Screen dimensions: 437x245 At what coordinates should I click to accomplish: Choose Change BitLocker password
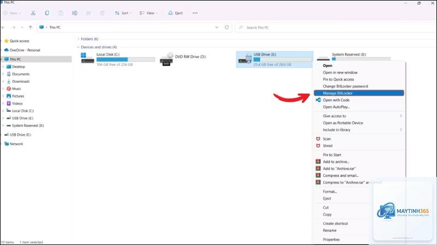point(345,87)
